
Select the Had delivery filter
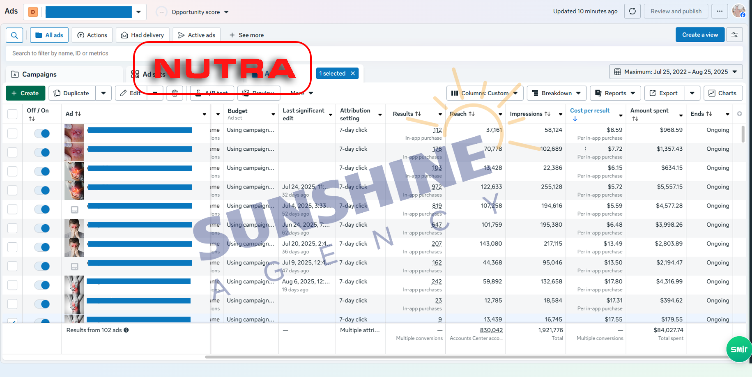tap(143, 35)
